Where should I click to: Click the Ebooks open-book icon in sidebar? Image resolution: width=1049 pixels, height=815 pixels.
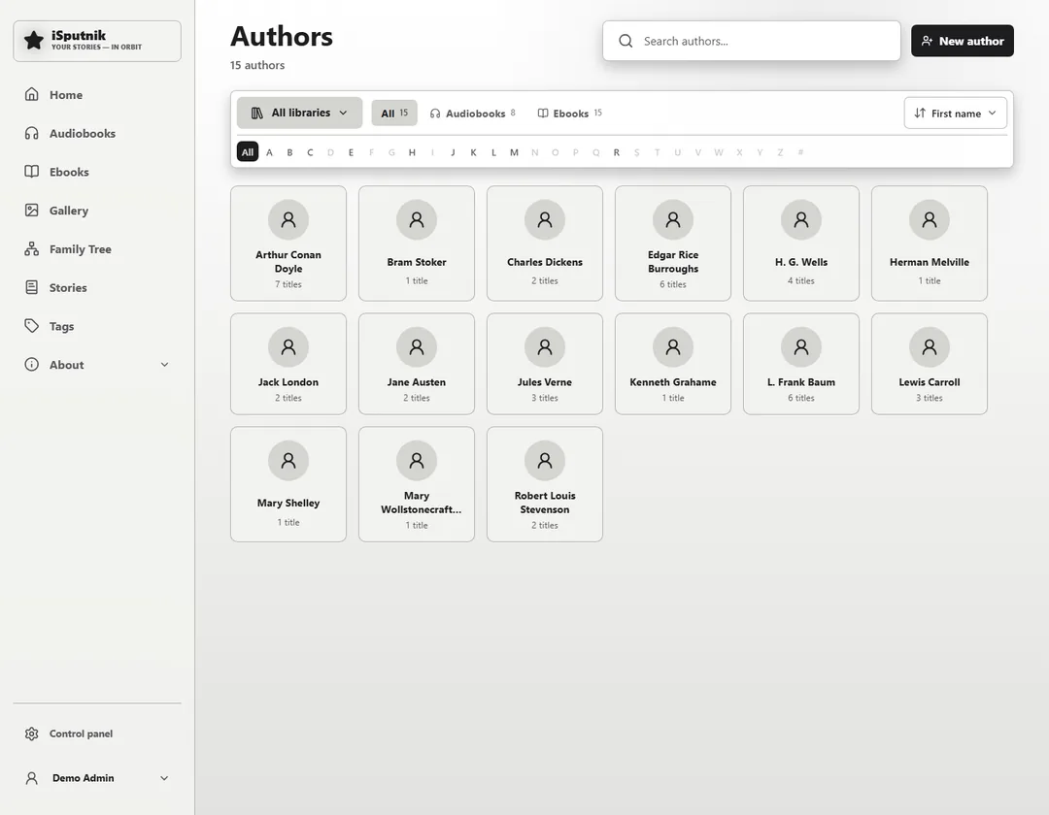[x=31, y=172]
